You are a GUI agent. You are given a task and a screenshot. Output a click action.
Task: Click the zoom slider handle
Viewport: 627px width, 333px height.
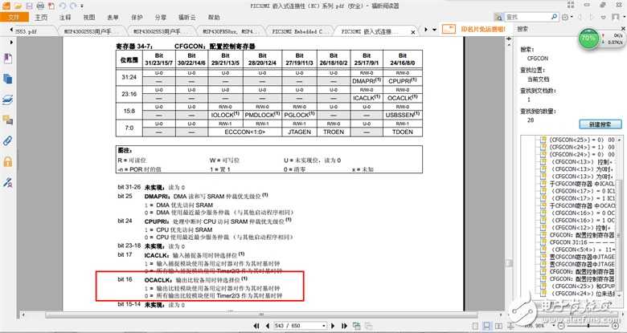(x=588, y=327)
